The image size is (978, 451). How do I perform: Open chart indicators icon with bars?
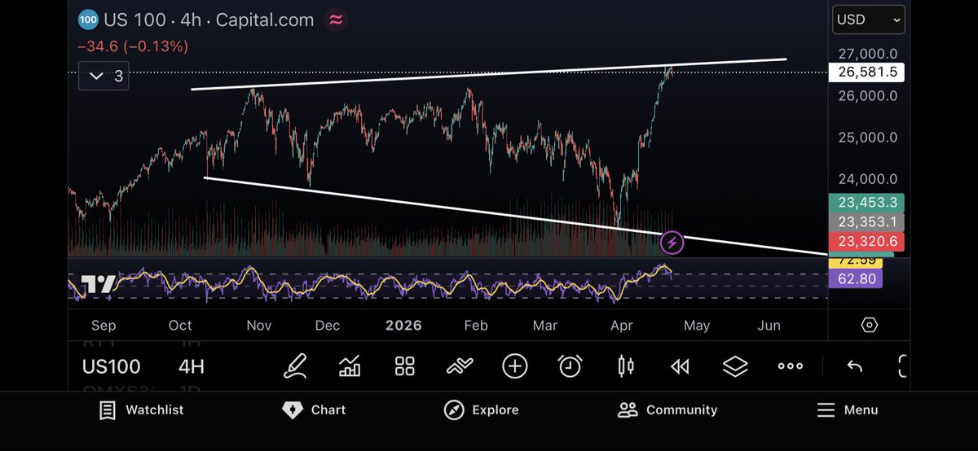[x=350, y=366]
